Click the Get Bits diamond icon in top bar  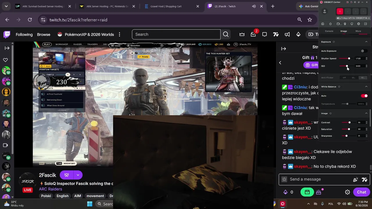pyautogui.click(x=298, y=34)
